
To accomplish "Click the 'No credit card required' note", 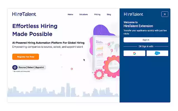I will (x=21, y=71).
